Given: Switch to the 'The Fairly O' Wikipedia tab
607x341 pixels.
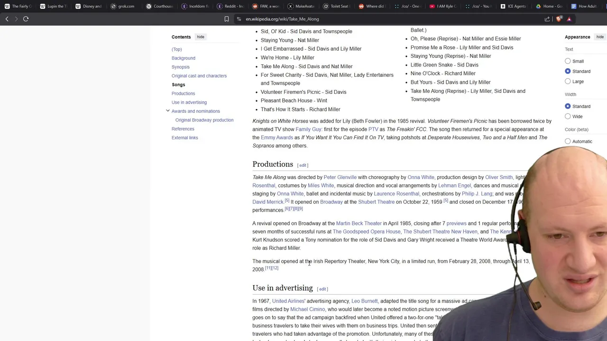Looking at the screenshot, I should point(18,6).
